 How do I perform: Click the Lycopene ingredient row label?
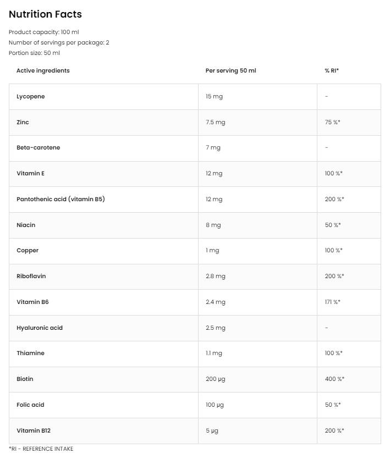pos(31,97)
